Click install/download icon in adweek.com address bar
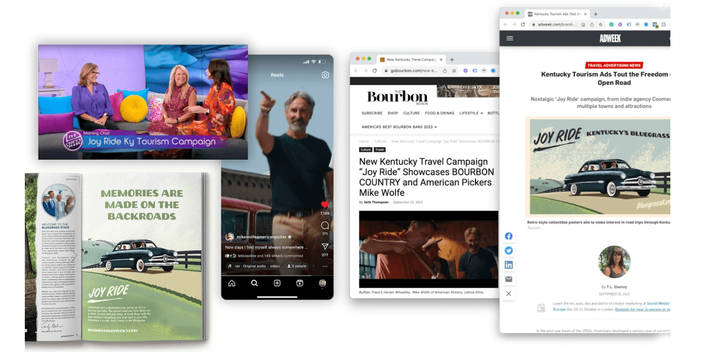Image resolution: width=701 pixels, height=352 pixels. click(x=583, y=24)
